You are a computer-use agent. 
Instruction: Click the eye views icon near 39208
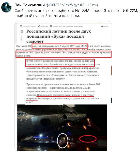102,26
